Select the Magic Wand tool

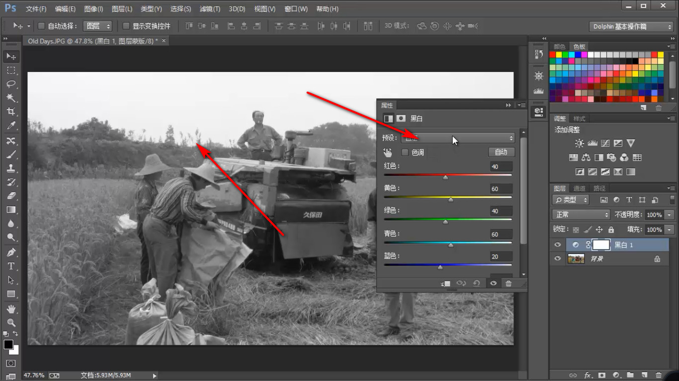[x=11, y=98]
